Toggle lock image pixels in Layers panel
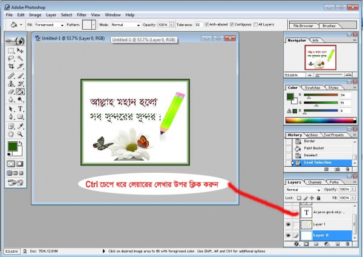 click(x=306, y=198)
